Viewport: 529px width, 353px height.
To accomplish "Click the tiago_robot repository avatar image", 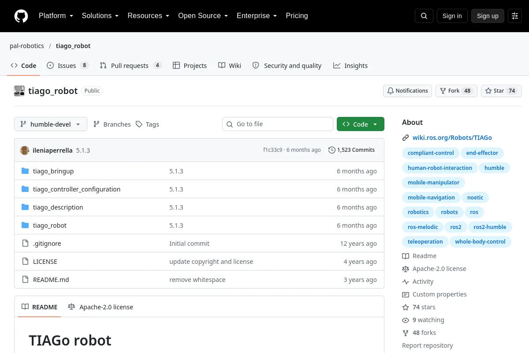I will 19,91.
